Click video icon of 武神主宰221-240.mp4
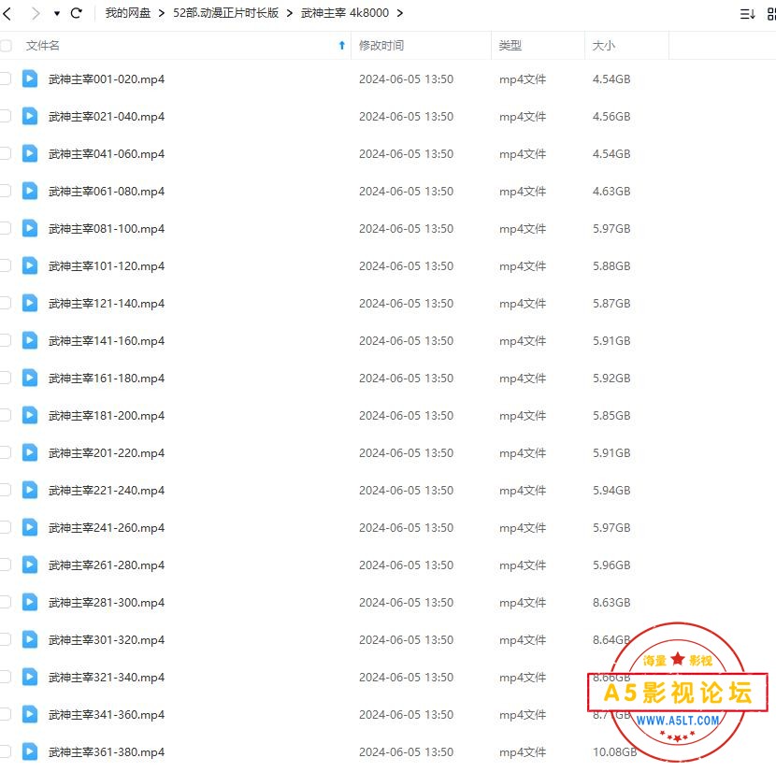Screen dimensions: 776x772 (30, 490)
